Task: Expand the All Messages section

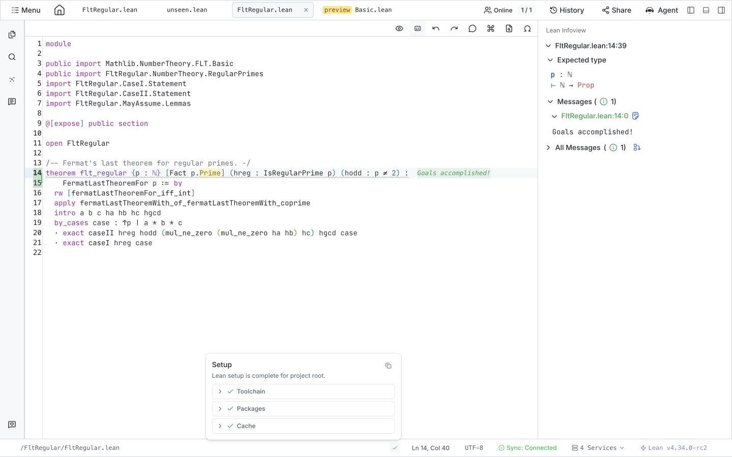Action: pyautogui.click(x=548, y=148)
